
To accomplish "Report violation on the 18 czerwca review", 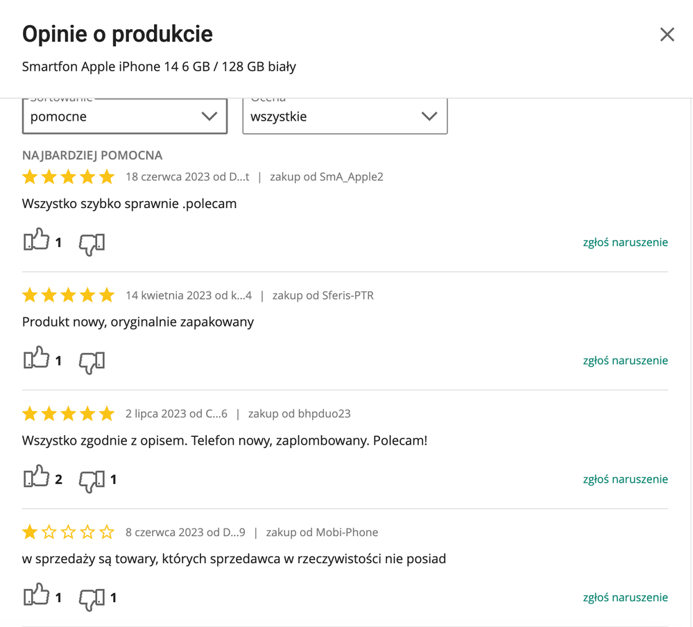I will tap(626, 242).
